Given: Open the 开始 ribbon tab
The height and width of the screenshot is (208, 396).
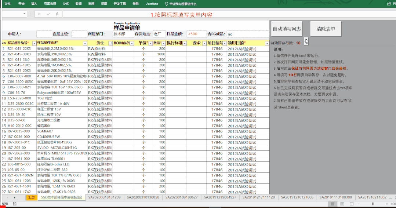Looking at the screenshot, I should [x=21, y=4].
